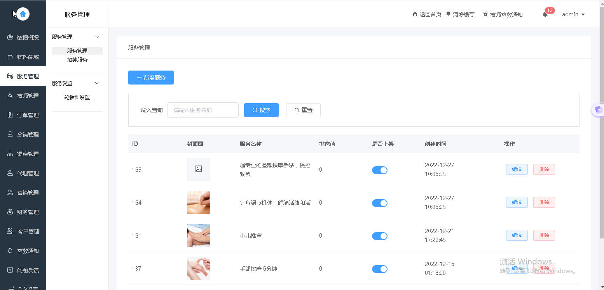The image size is (604, 290).
Task: Click the 技师管理 person icon
Action: pos(10,96)
